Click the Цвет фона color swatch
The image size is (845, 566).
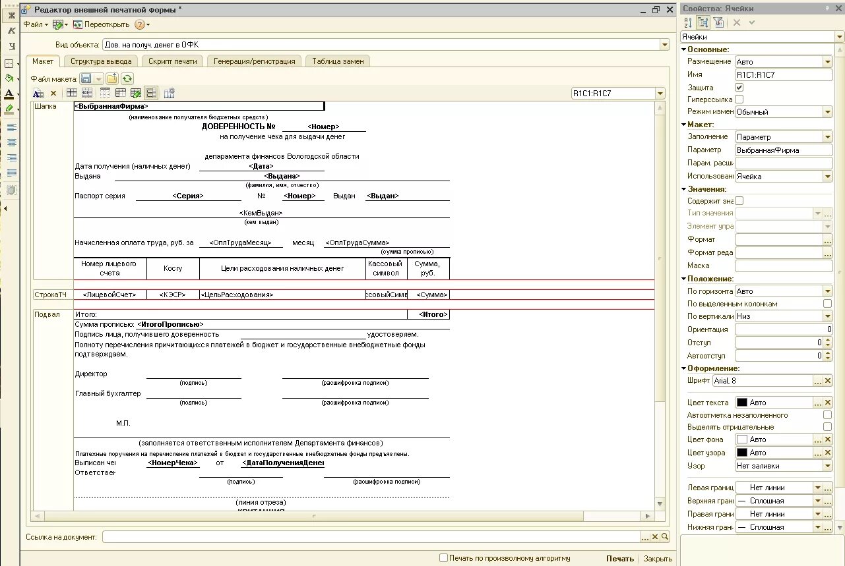tap(742, 439)
